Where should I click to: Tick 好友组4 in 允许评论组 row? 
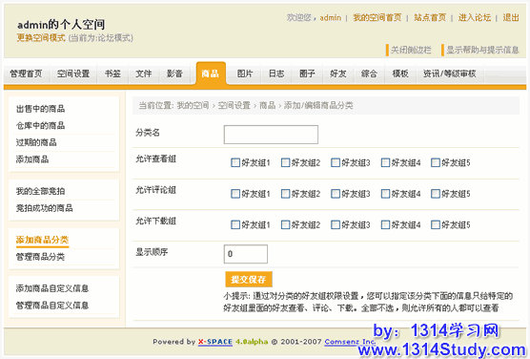coord(385,194)
